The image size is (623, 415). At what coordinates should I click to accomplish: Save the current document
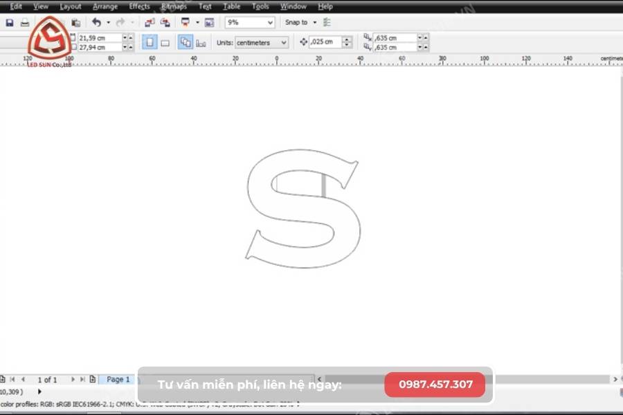[9, 22]
